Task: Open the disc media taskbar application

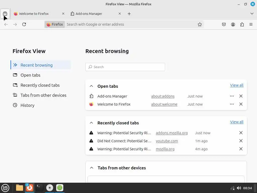Action: [50, 188]
